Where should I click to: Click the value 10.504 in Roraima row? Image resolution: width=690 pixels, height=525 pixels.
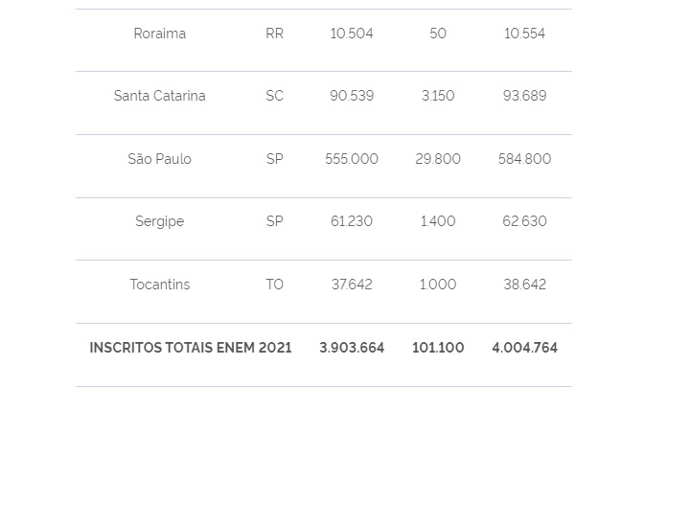(352, 34)
